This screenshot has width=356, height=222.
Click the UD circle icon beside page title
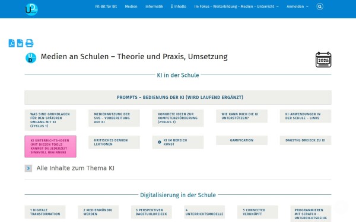31,58
